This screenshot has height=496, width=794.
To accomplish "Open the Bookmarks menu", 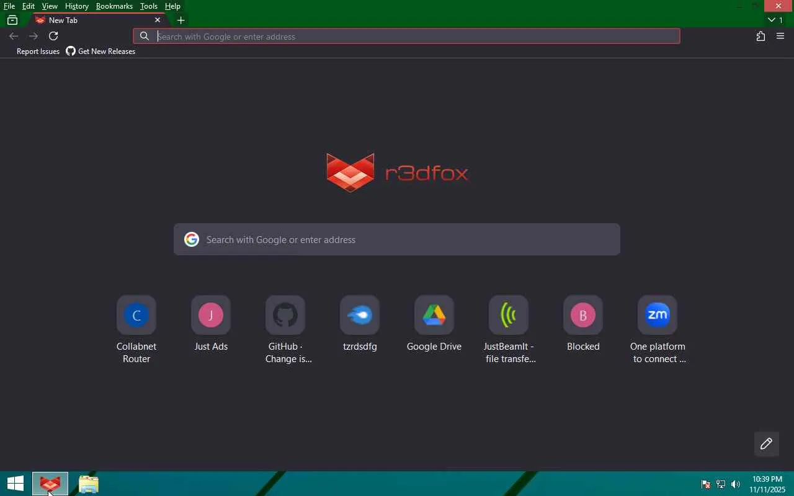I will tap(115, 6).
